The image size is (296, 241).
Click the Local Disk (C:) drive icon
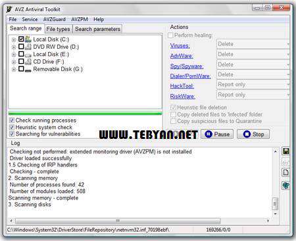pyautogui.click(x=28, y=40)
